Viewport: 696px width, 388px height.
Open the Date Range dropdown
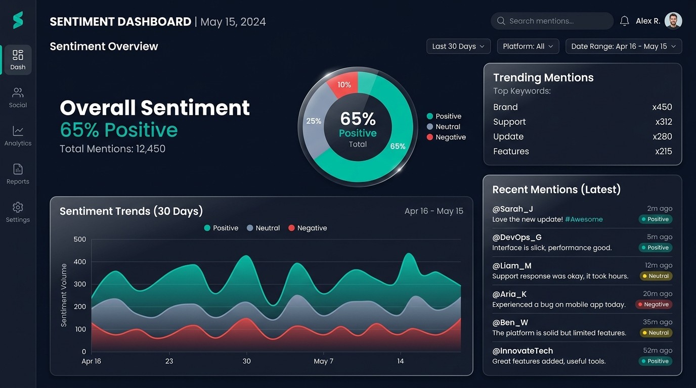pos(623,46)
